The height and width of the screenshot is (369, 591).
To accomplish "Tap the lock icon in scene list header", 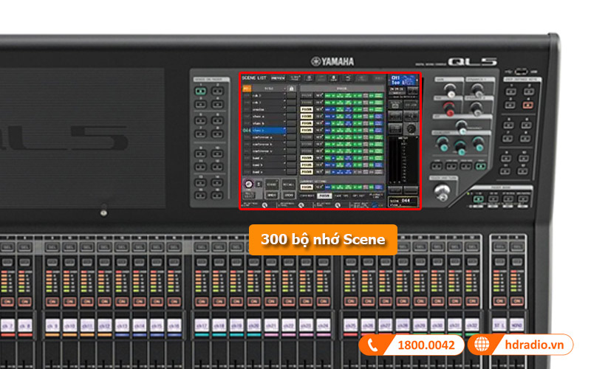I will tap(291, 88).
